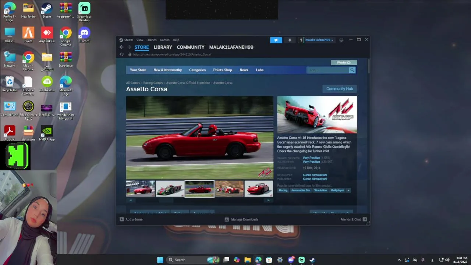
Task: Open the Community Hub button
Action: (340, 89)
